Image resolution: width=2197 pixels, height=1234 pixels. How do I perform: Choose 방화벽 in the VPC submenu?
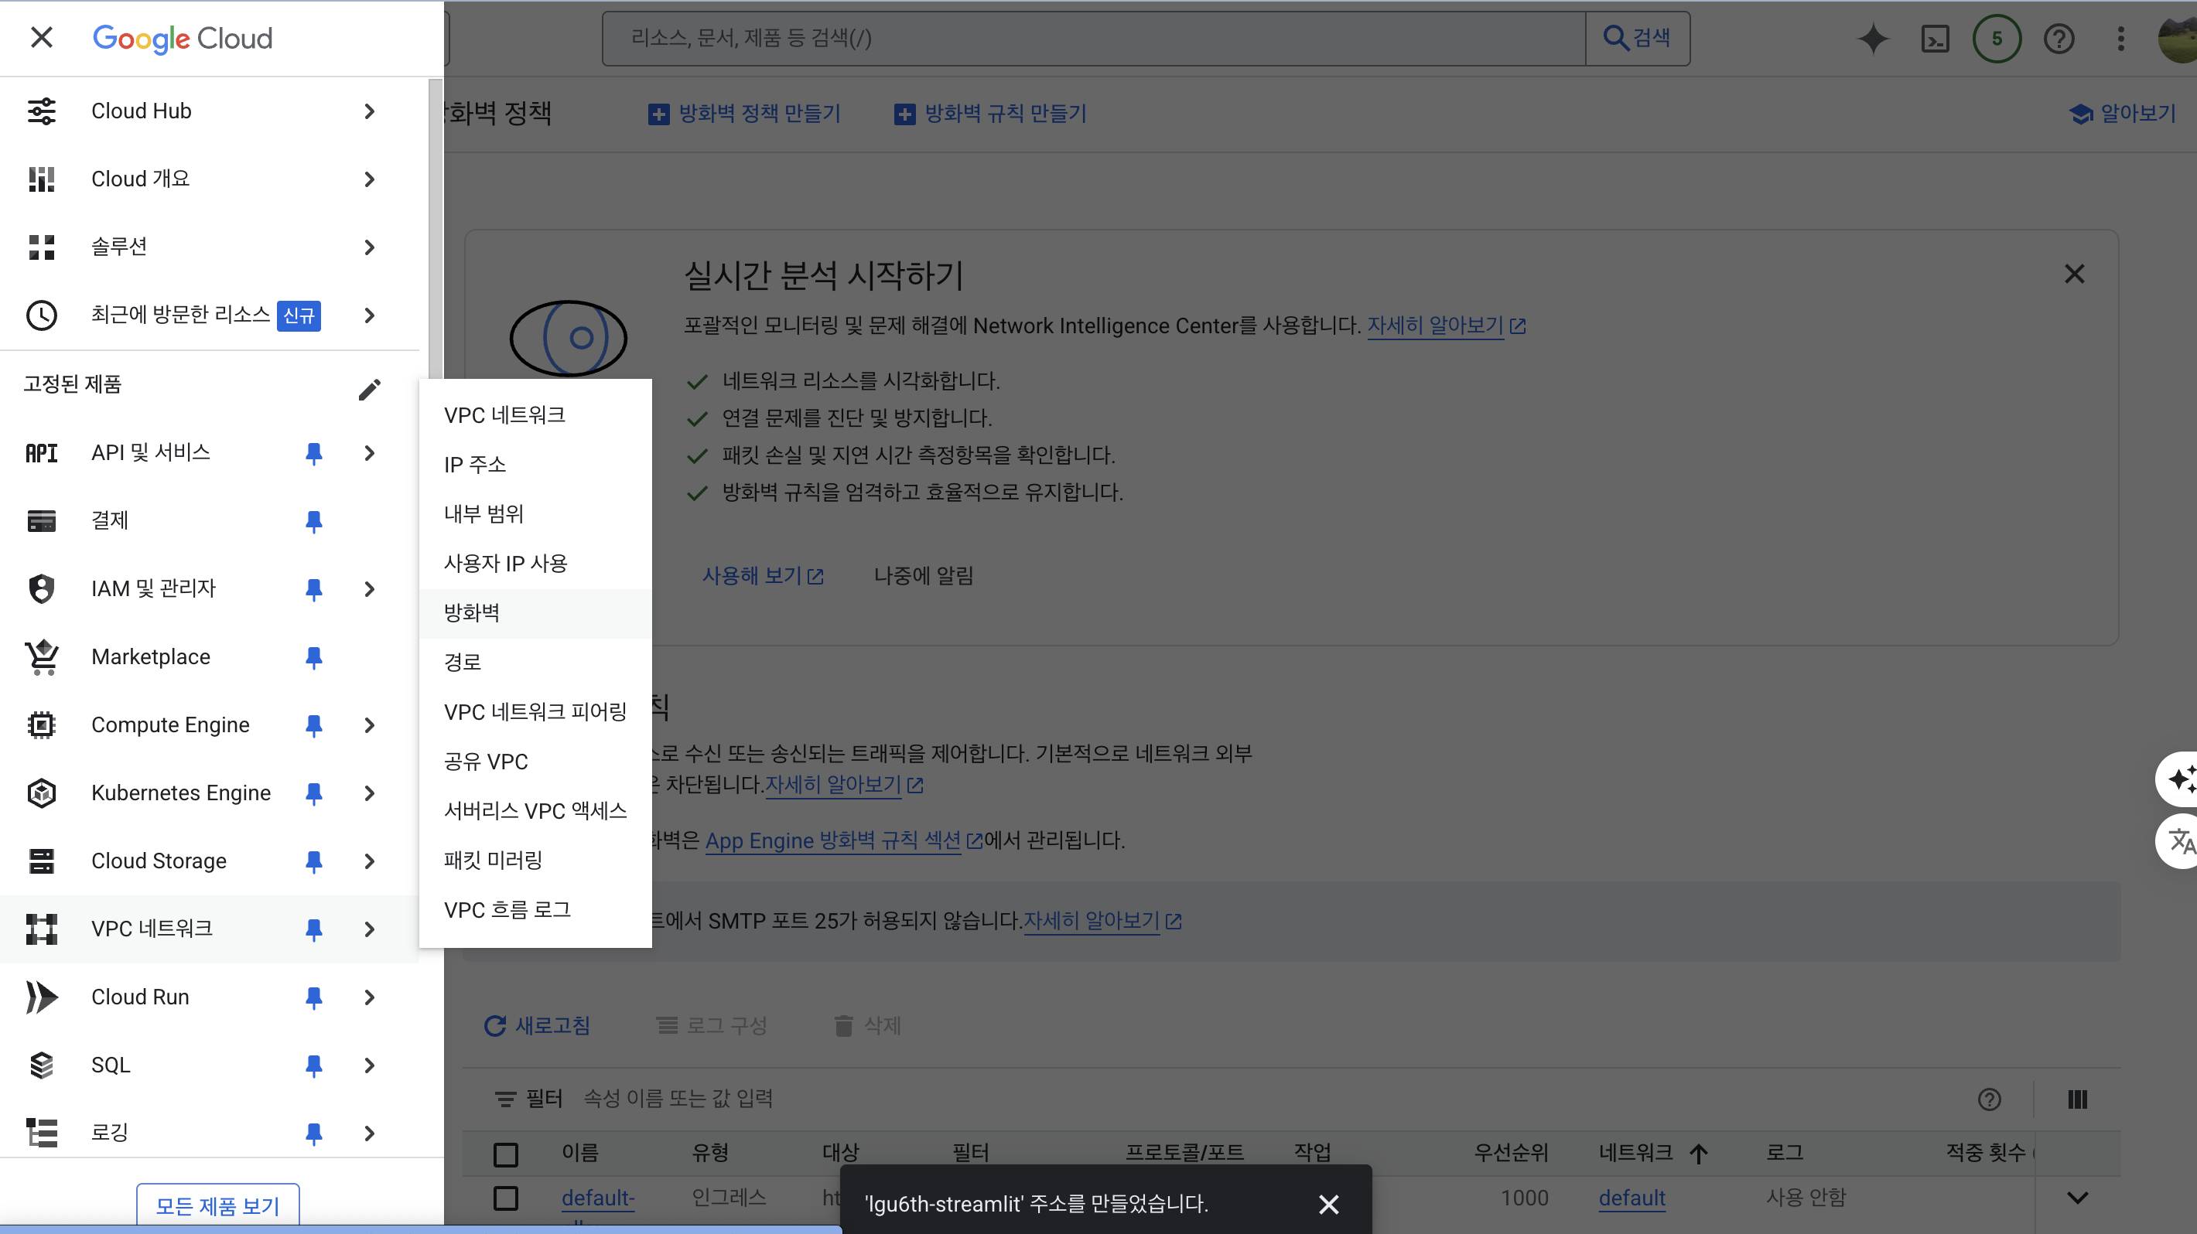[535, 612]
